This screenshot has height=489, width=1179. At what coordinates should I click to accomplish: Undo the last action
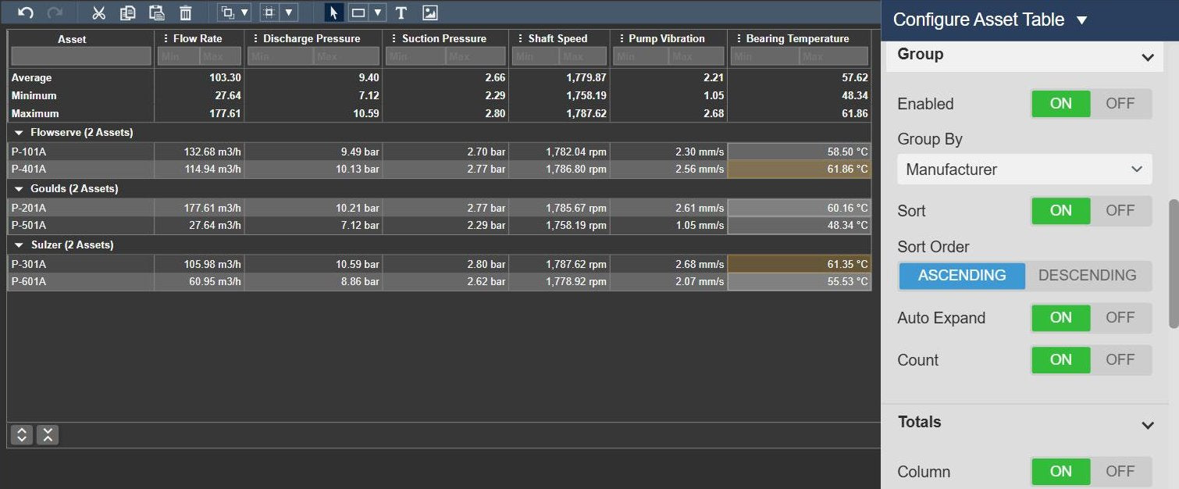(26, 12)
